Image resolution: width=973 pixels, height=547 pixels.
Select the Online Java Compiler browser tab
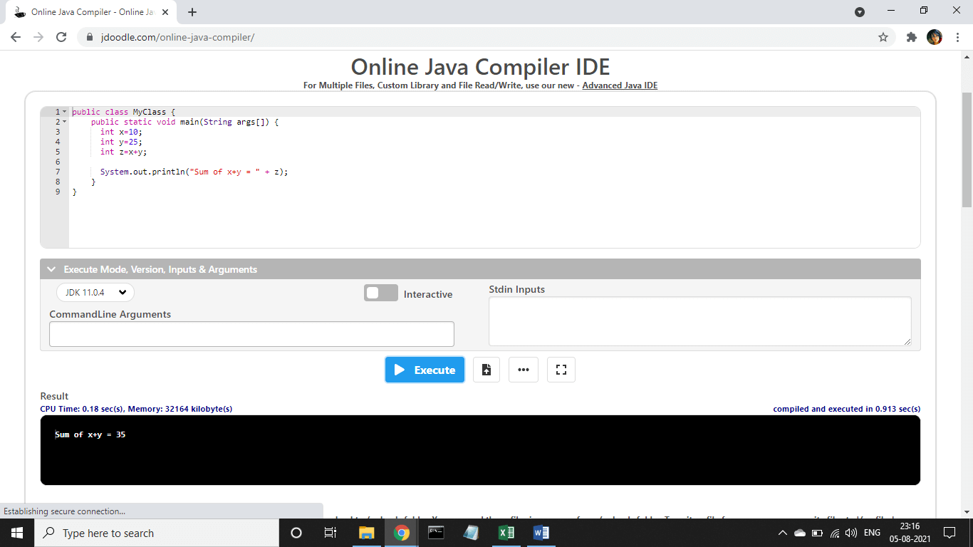click(x=91, y=12)
